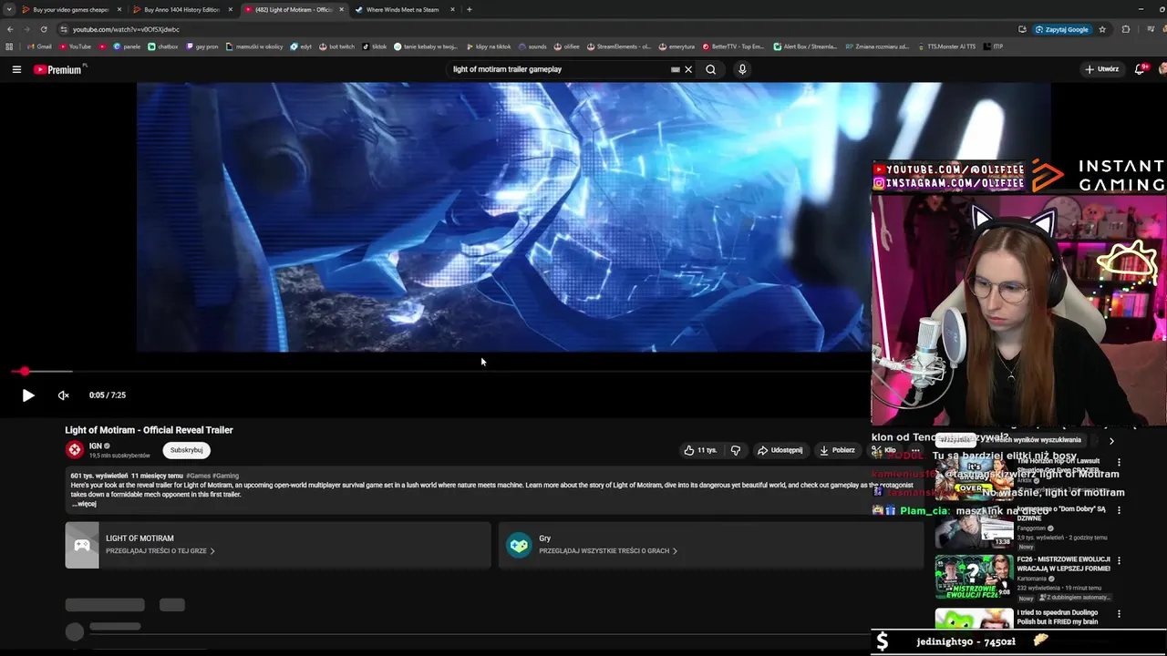Viewport: 1167px width, 656px height.
Task: Open options for the "Dom Dobry" video
Action: 1120,510
